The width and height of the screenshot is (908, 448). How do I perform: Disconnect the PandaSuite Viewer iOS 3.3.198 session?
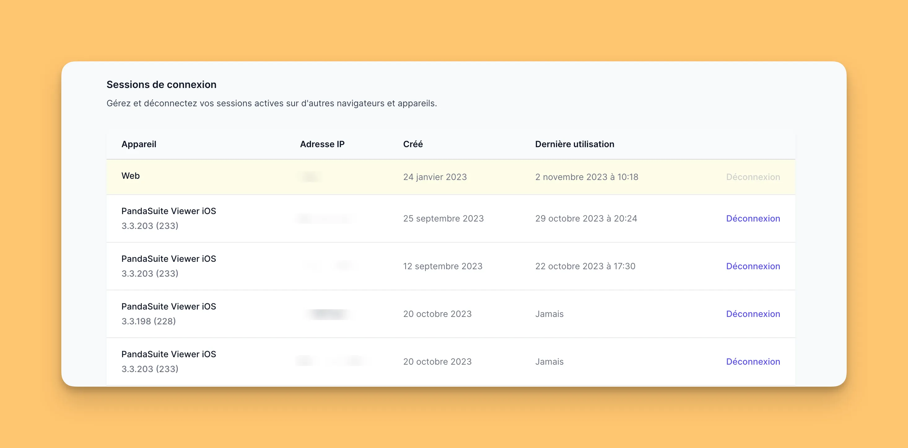tap(753, 314)
